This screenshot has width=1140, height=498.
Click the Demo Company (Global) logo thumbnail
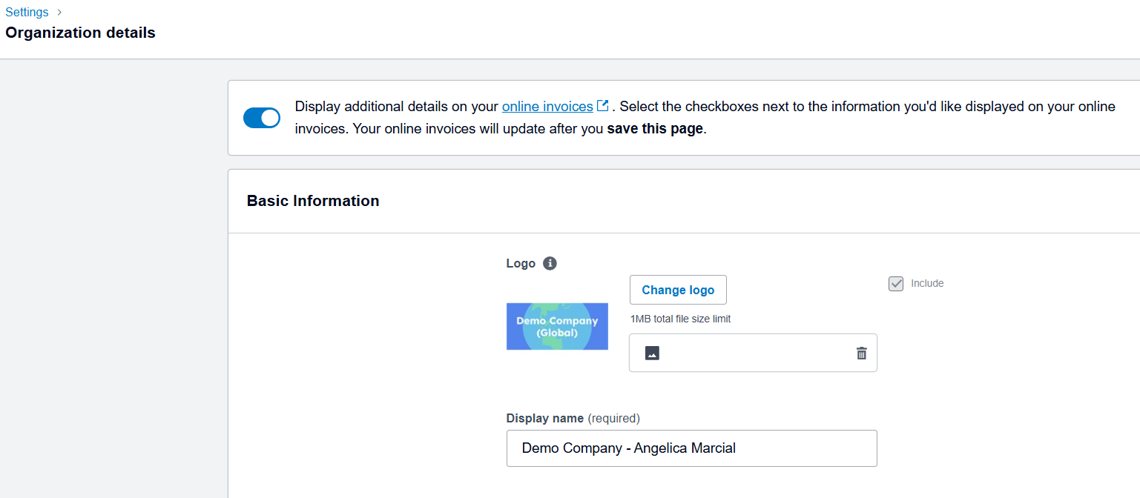pos(557,326)
